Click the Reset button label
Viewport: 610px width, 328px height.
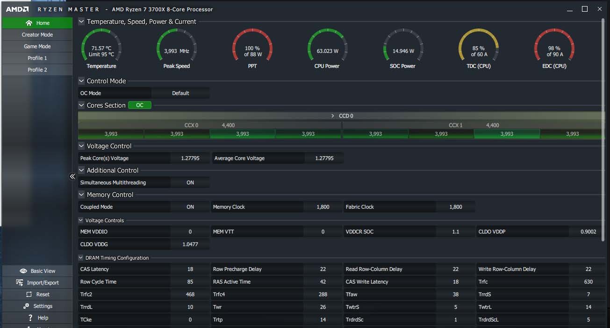(43, 294)
